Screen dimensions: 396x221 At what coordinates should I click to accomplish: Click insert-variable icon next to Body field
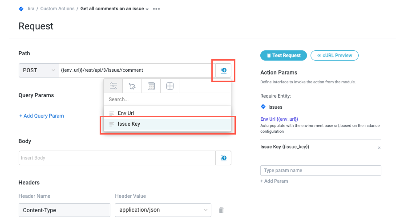pyautogui.click(x=223, y=158)
